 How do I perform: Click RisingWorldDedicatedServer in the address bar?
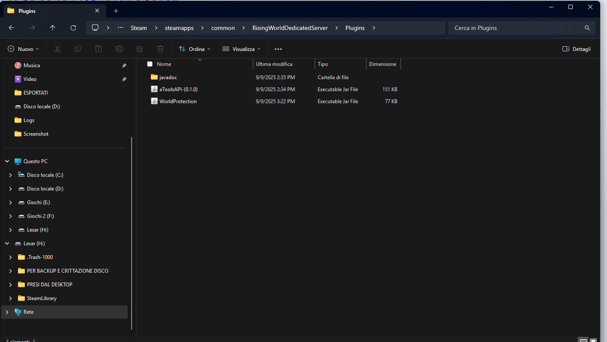(290, 28)
